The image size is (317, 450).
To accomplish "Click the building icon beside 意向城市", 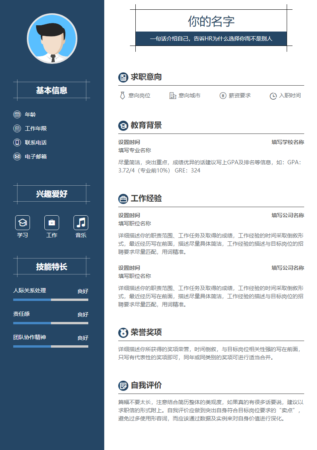I will pos(173,96).
